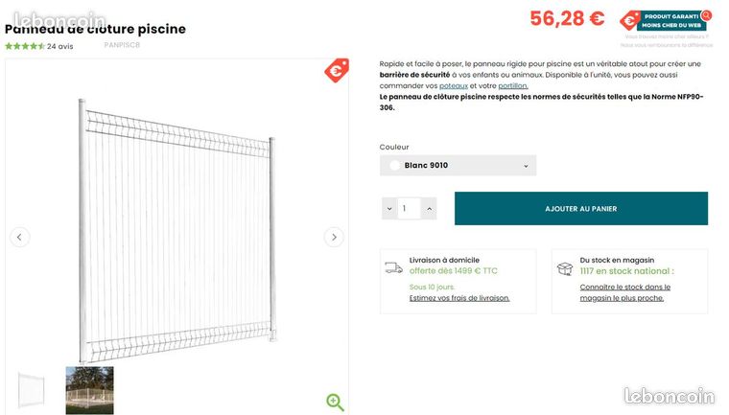Increase quantity with the up chevron
The height and width of the screenshot is (415, 729).
pos(429,209)
